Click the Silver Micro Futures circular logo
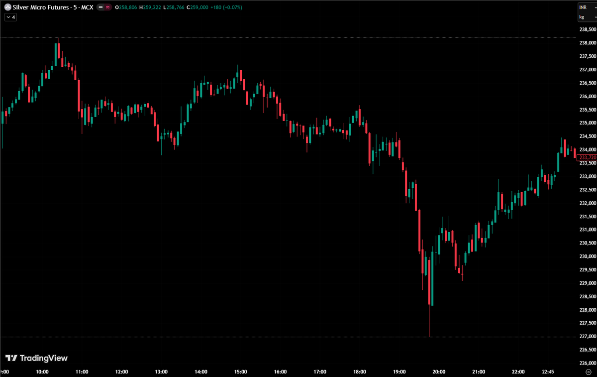The image size is (597, 377). tap(7, 7)
